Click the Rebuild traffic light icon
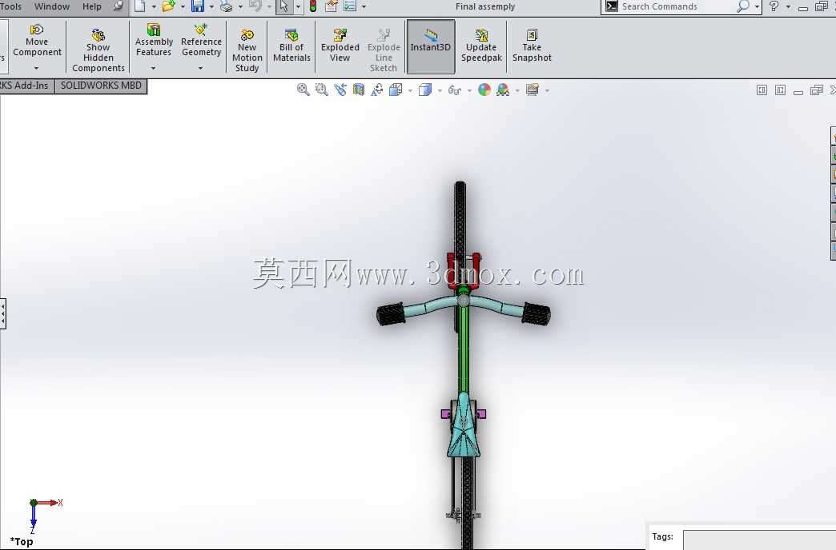 313,6
